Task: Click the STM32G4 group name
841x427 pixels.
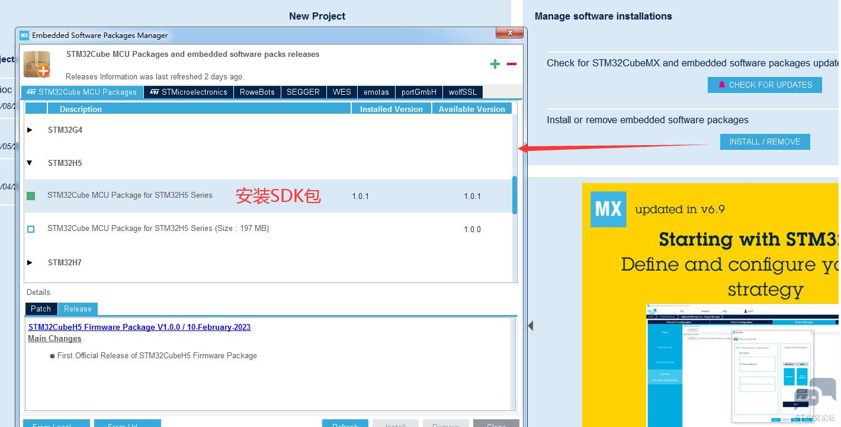Action: click(x=65, y=130)
